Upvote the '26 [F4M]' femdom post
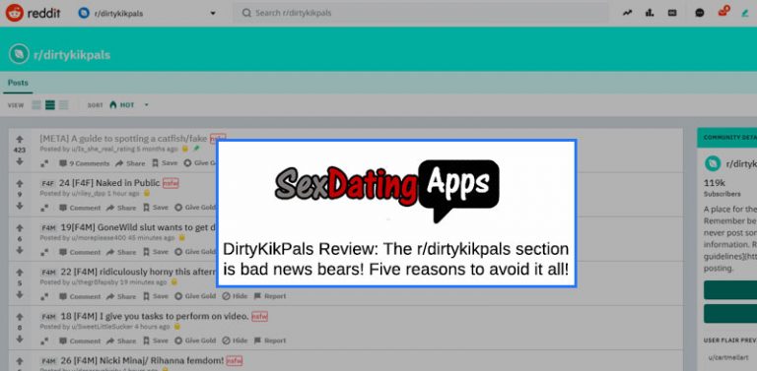This screenshot has height=371, width=757. (20, 361)
